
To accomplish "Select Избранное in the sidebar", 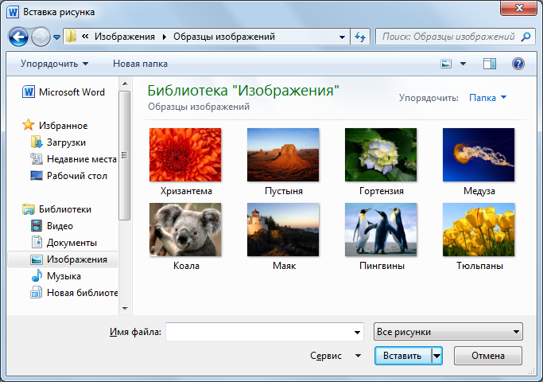I will tap(55, 126).
